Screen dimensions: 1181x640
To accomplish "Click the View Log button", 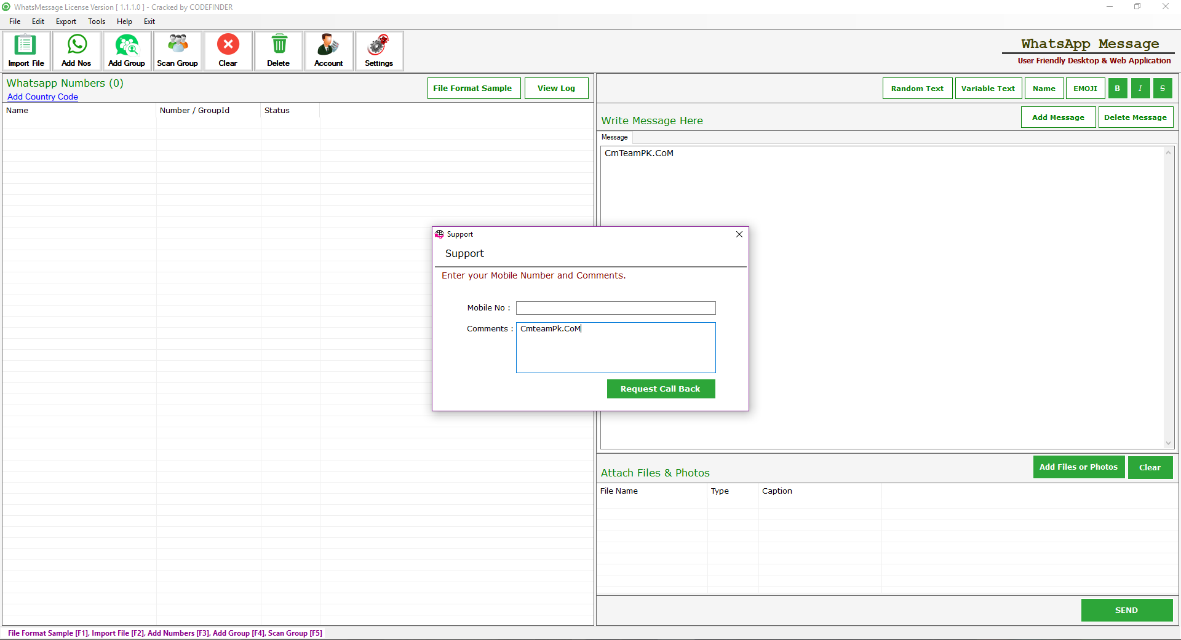I will point(556,89).
